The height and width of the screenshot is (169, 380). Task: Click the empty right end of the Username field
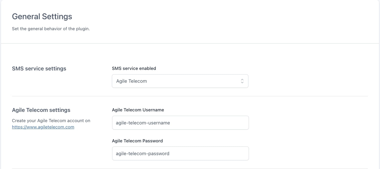pos(230,123)
